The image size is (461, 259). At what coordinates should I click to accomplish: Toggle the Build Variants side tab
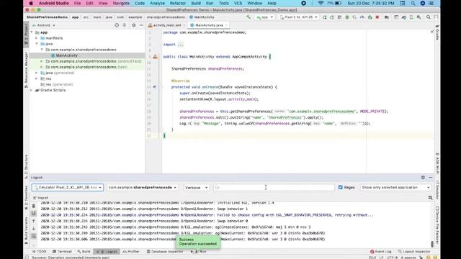(26, 230)
